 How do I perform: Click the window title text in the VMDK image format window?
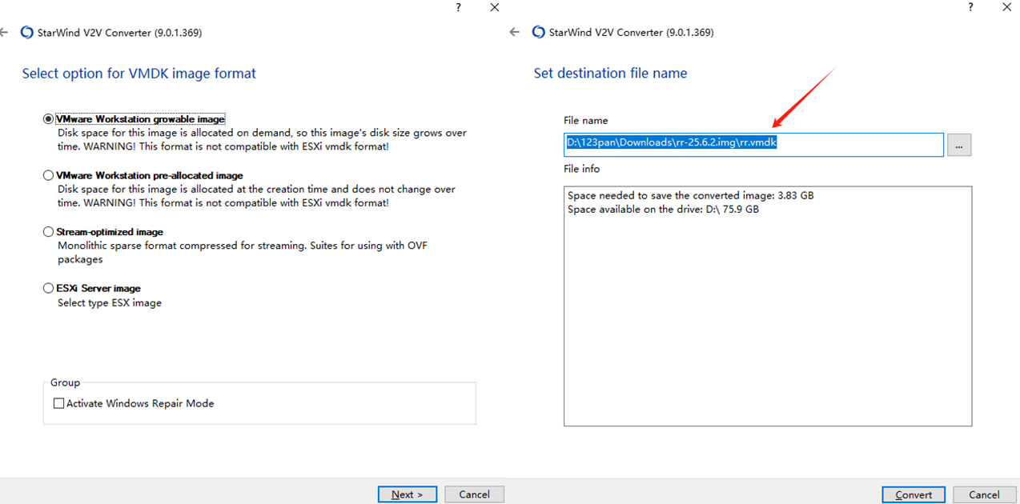pyautogui.click(x=119, y=33)
